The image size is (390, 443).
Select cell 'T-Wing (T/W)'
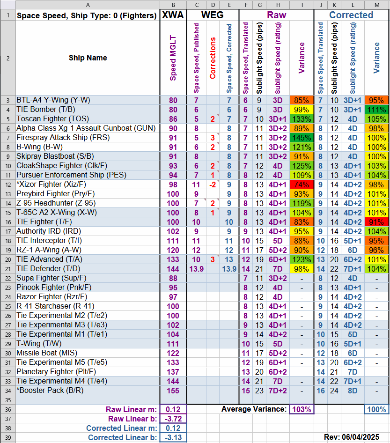pyautogui.click(x=88, y=344)
